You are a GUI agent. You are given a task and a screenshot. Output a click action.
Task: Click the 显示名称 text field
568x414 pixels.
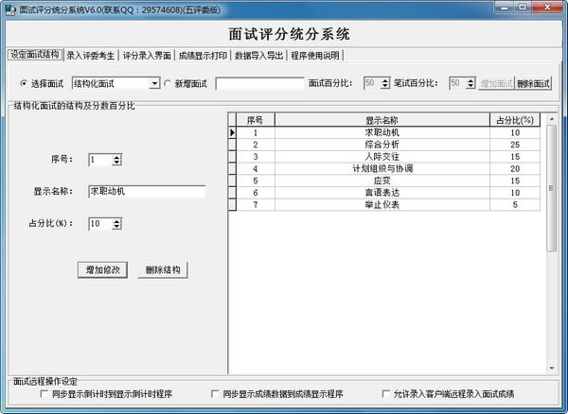146,191
